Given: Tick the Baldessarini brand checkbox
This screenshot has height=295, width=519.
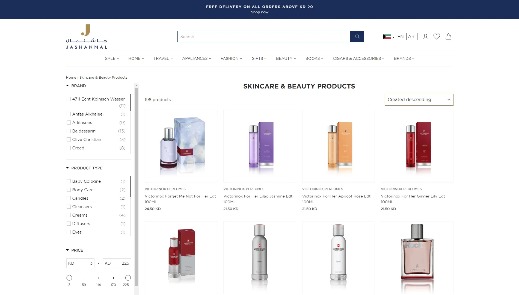Looking at the screenshot, I should pos(69,131).
